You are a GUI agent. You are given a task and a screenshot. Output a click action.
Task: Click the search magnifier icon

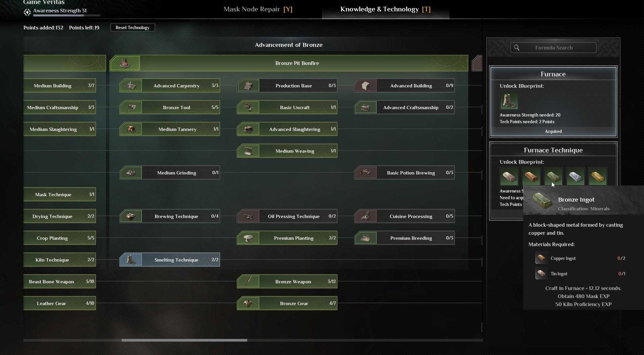[517, 48]
